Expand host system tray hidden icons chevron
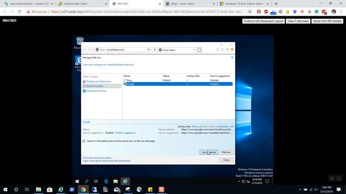 tap(300, 189)
